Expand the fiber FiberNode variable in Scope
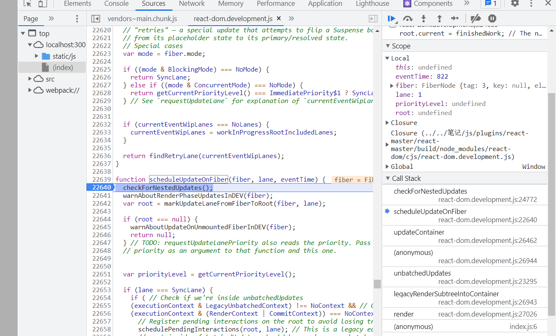 (x=391, y=86)
